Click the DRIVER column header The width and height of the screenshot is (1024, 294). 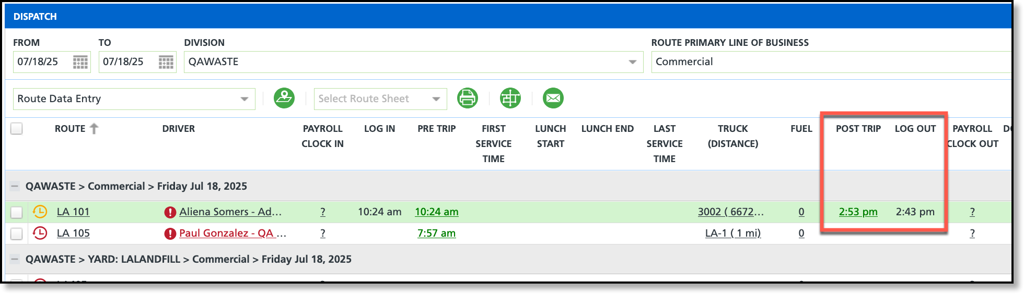(x=179, y=128)
